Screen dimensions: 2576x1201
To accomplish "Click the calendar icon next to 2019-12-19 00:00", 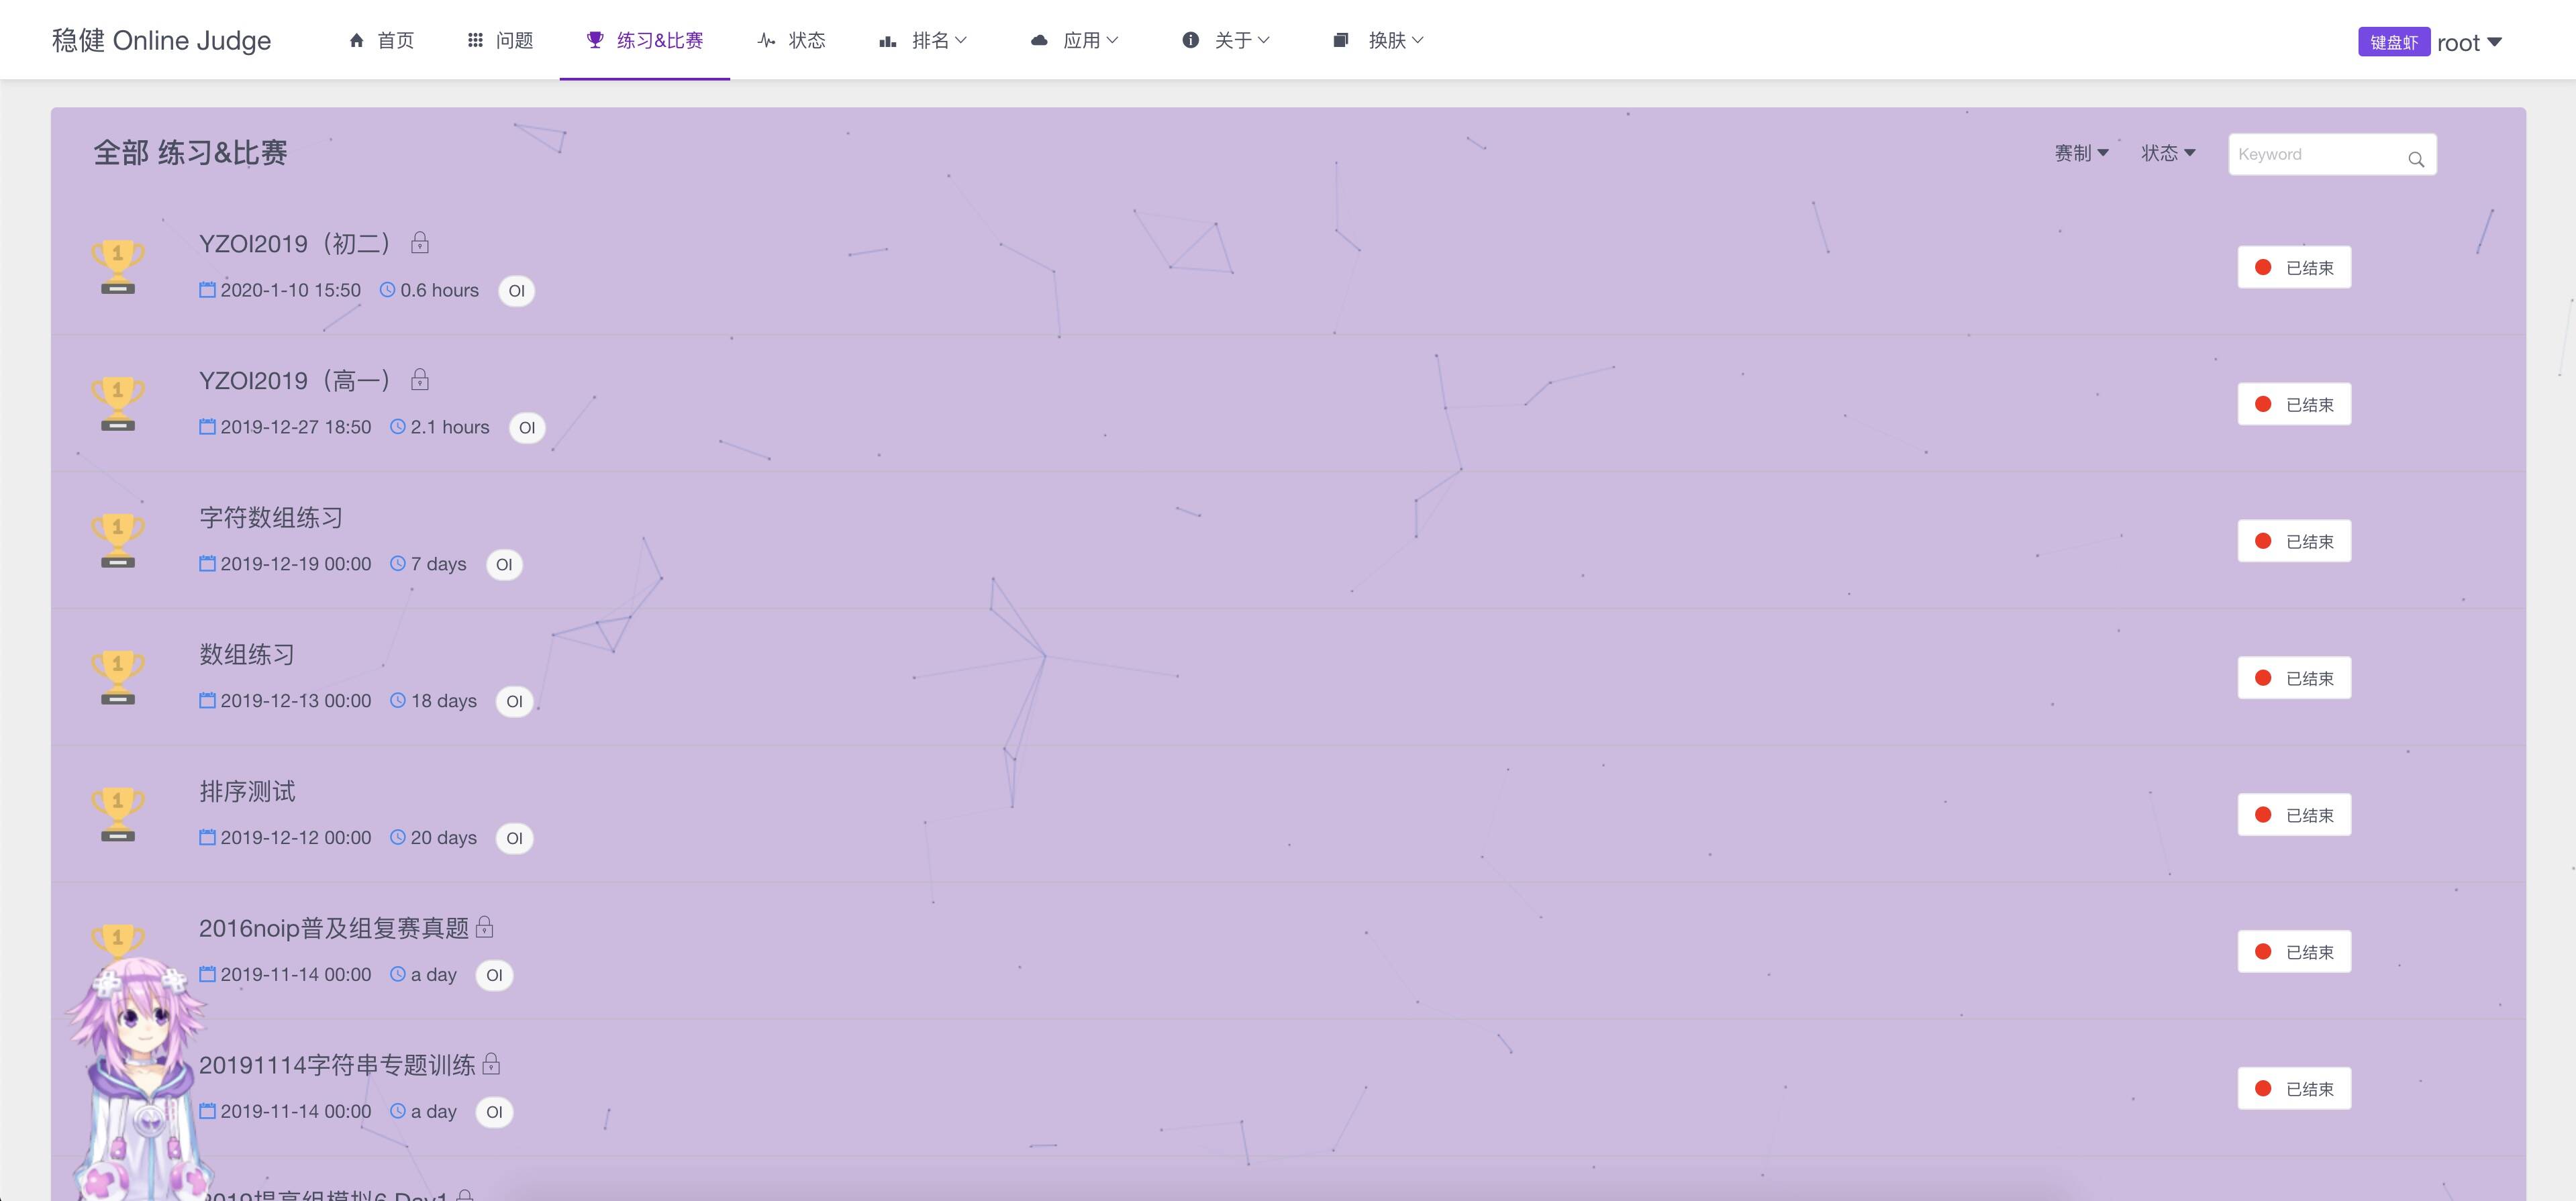I will click(207, 564).
